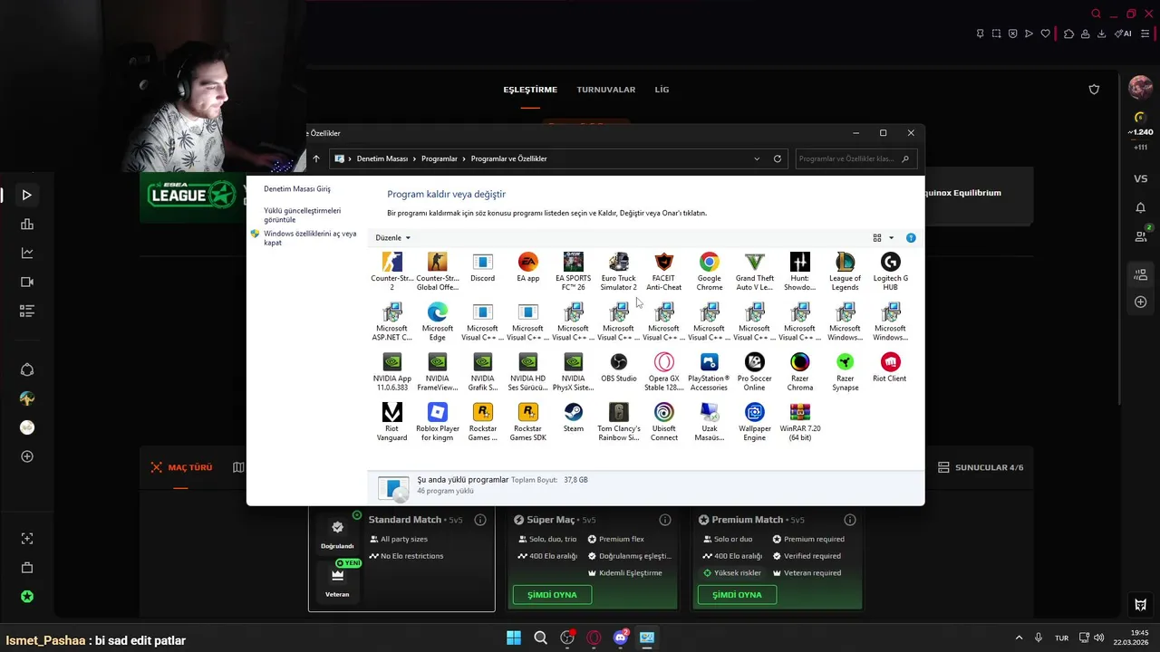The image size is (1160, 652).
Task: Select Hunt: Showdown program entry
Action: pos(799,271)
